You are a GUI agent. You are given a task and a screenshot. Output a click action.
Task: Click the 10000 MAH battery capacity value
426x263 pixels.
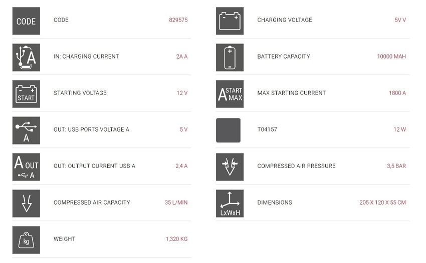click(x=391, y=56)
